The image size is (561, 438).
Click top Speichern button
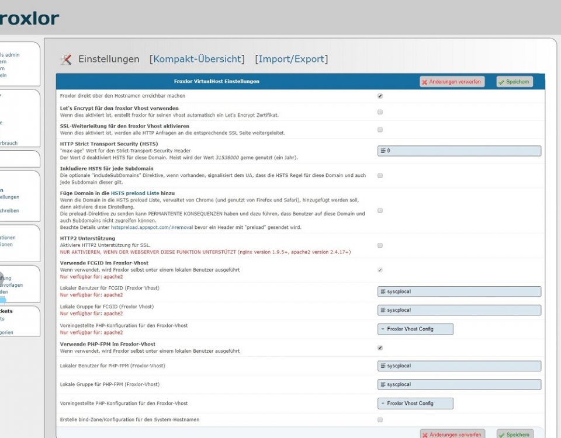point(515,82)
